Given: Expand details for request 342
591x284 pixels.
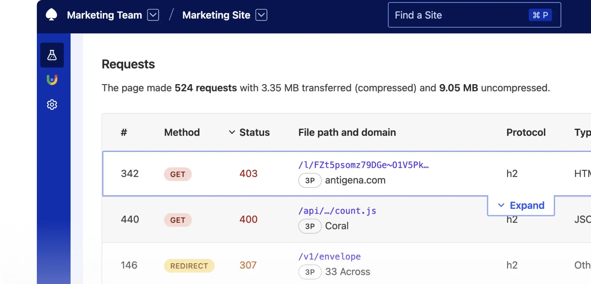Looking at the screenshot, I should pos(521,205).
